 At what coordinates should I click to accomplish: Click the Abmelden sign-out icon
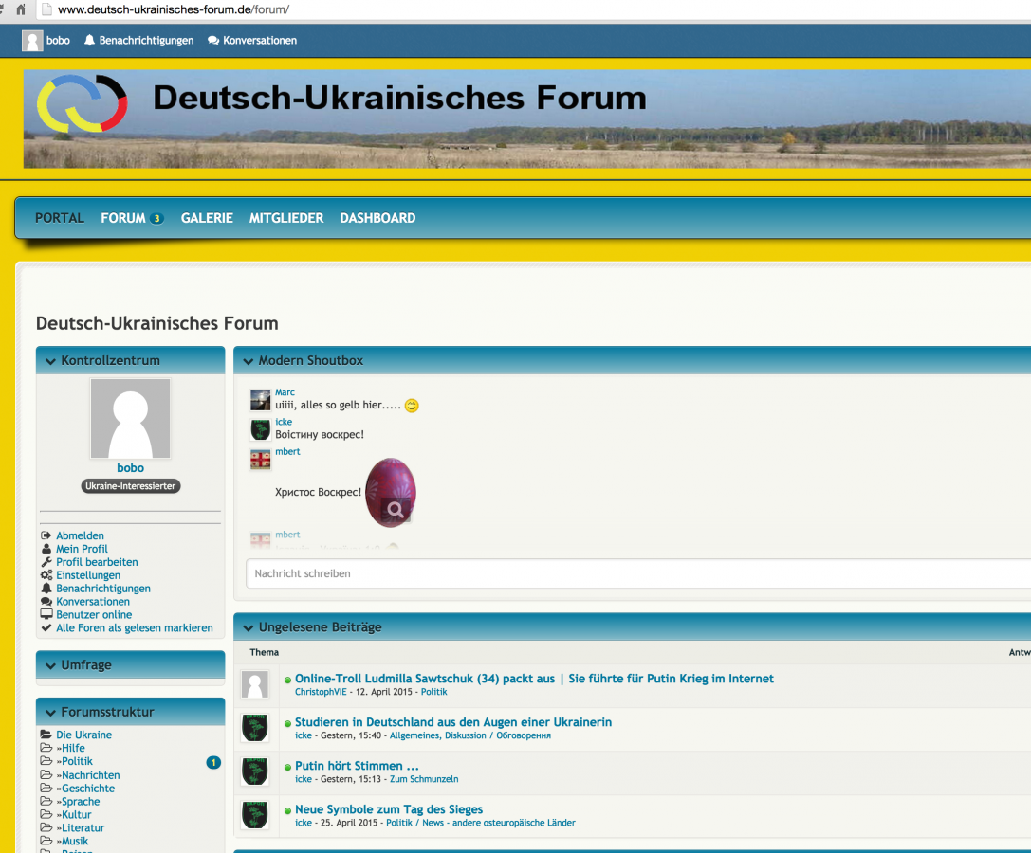tap(46, 535)
